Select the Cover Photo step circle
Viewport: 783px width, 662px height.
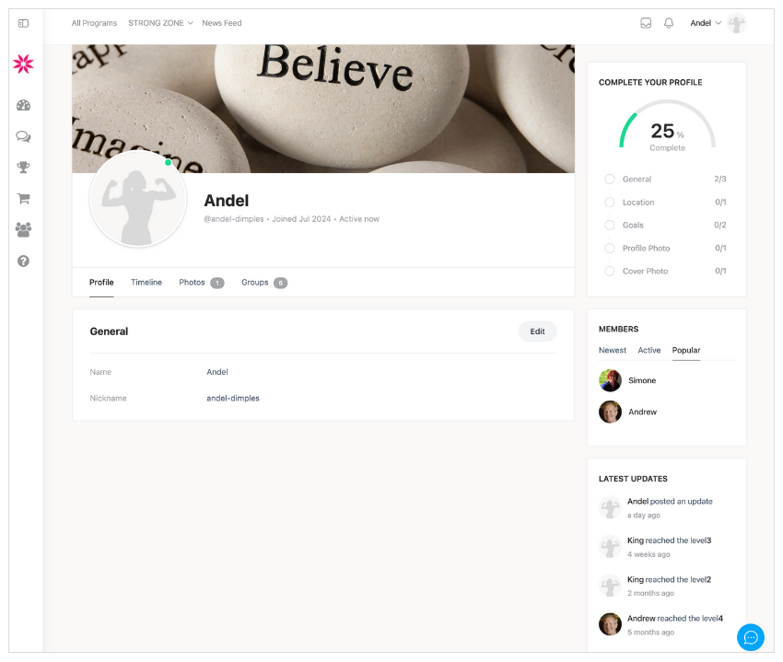tap(609, 271)
